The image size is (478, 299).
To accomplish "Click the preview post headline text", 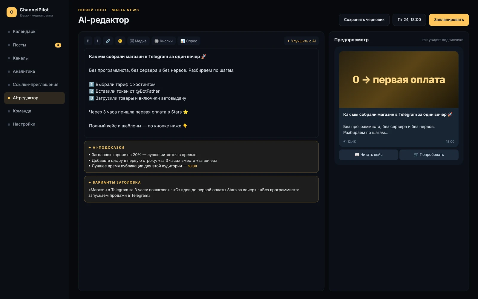I will (398, 115).
